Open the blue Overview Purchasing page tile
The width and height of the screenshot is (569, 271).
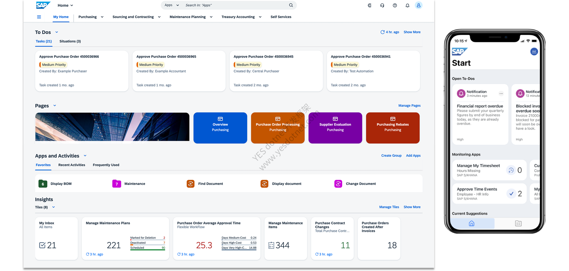click(220, 128)
